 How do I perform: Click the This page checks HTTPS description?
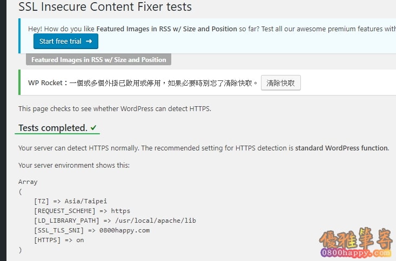coord(115,109)
